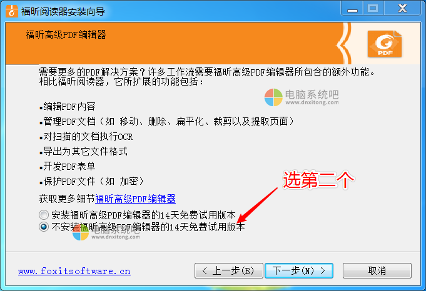The image size is (426, 291).
Task: Click the 保护PDF文件 bullet item
Action: [x=91, y=181]
